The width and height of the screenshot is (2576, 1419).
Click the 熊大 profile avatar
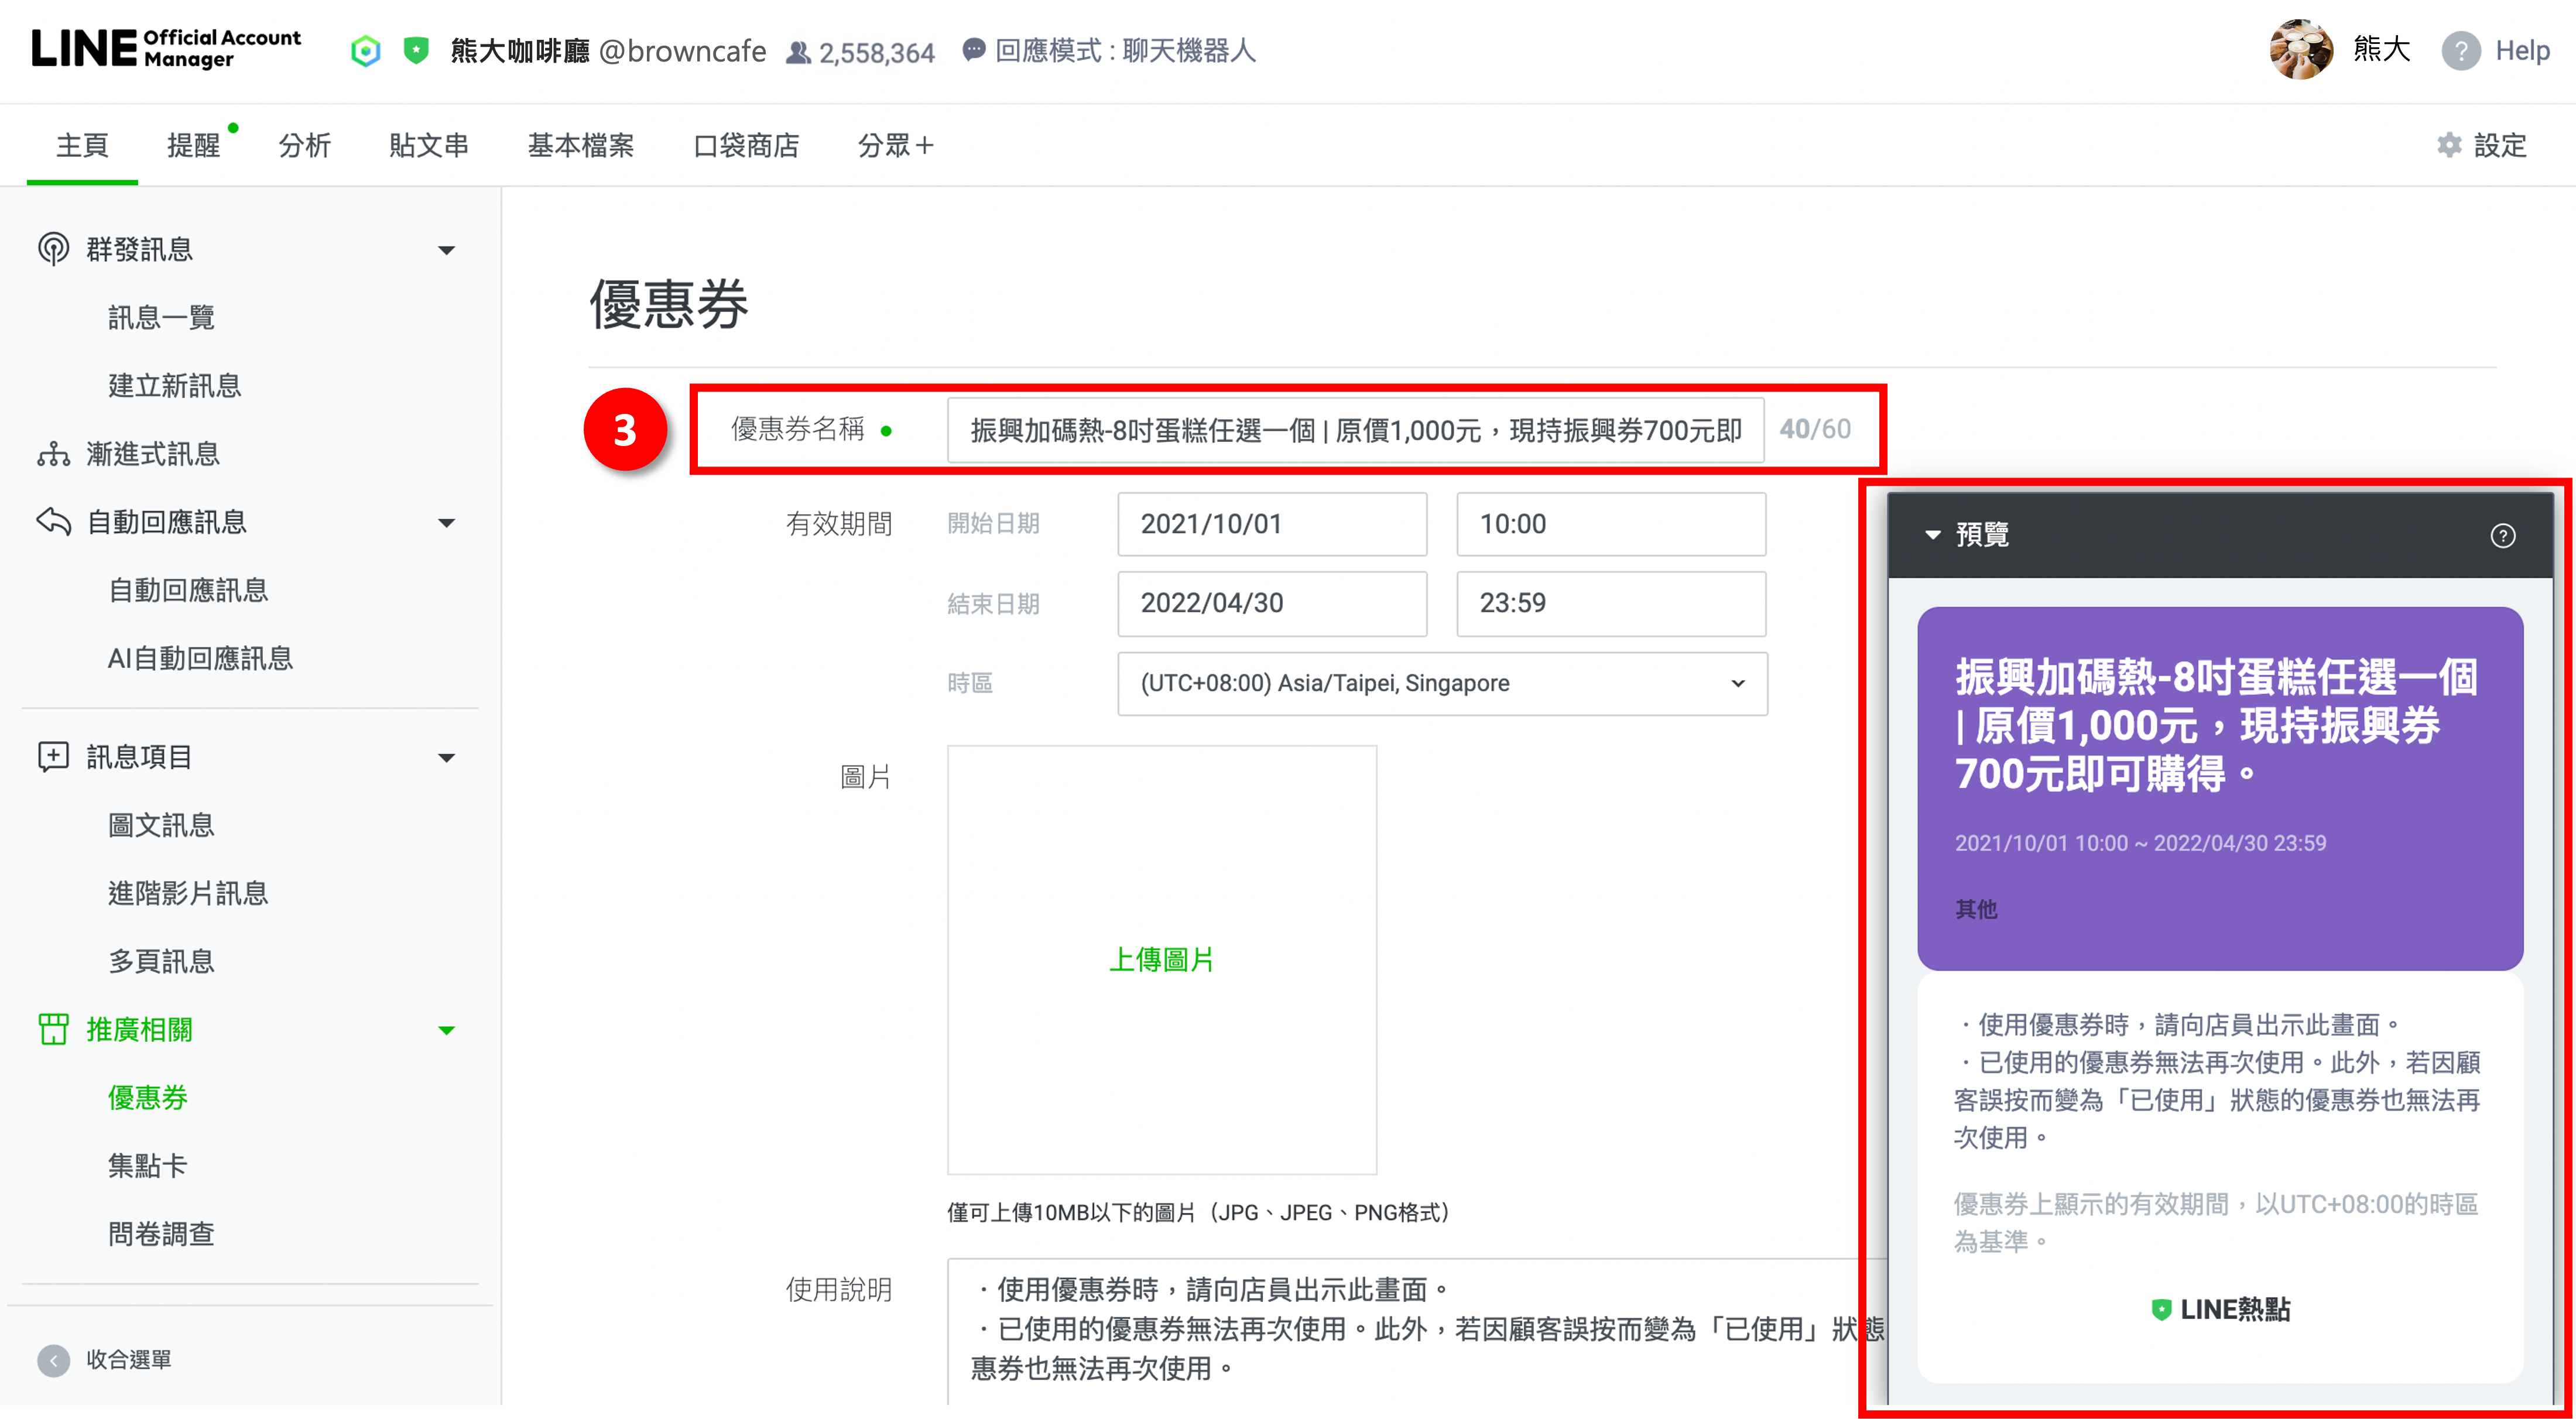coord(2301,50)
